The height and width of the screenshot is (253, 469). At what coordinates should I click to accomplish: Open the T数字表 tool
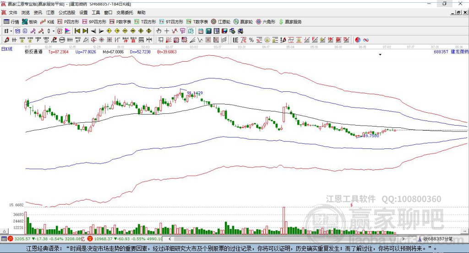(197, 22)
